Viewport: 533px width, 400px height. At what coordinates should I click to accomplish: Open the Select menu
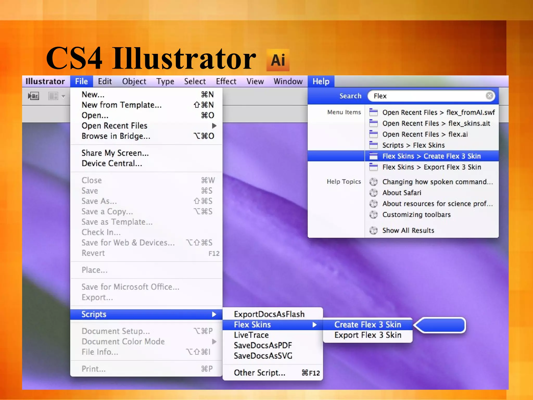coord(195,81)
